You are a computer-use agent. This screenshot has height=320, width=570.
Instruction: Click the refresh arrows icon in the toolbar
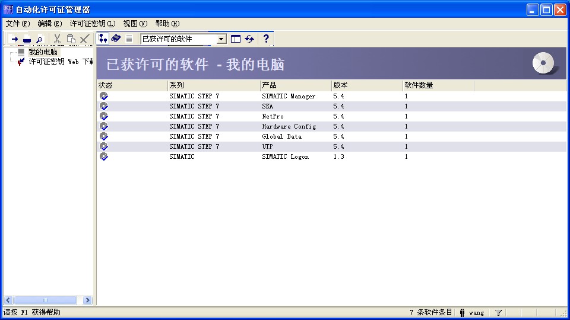(x=249, y=39)
